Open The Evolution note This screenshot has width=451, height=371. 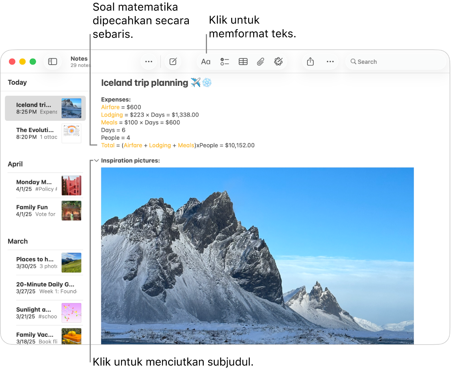pyautogui.click(x=45, y=134)
